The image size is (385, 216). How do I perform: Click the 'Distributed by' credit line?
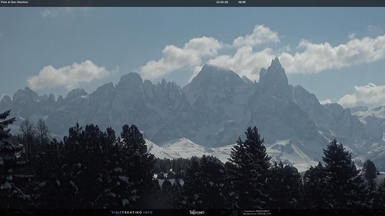[x=257, y=214]
